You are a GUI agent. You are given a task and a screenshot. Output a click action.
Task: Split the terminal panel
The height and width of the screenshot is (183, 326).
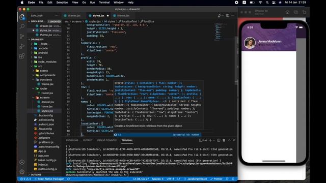coord(219,140)
